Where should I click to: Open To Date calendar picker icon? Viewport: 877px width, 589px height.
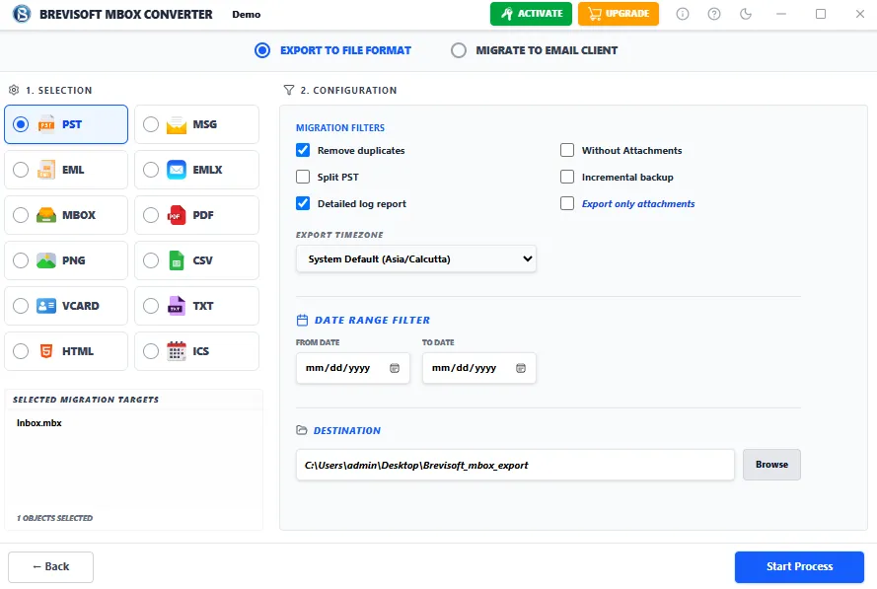(521, 368)
